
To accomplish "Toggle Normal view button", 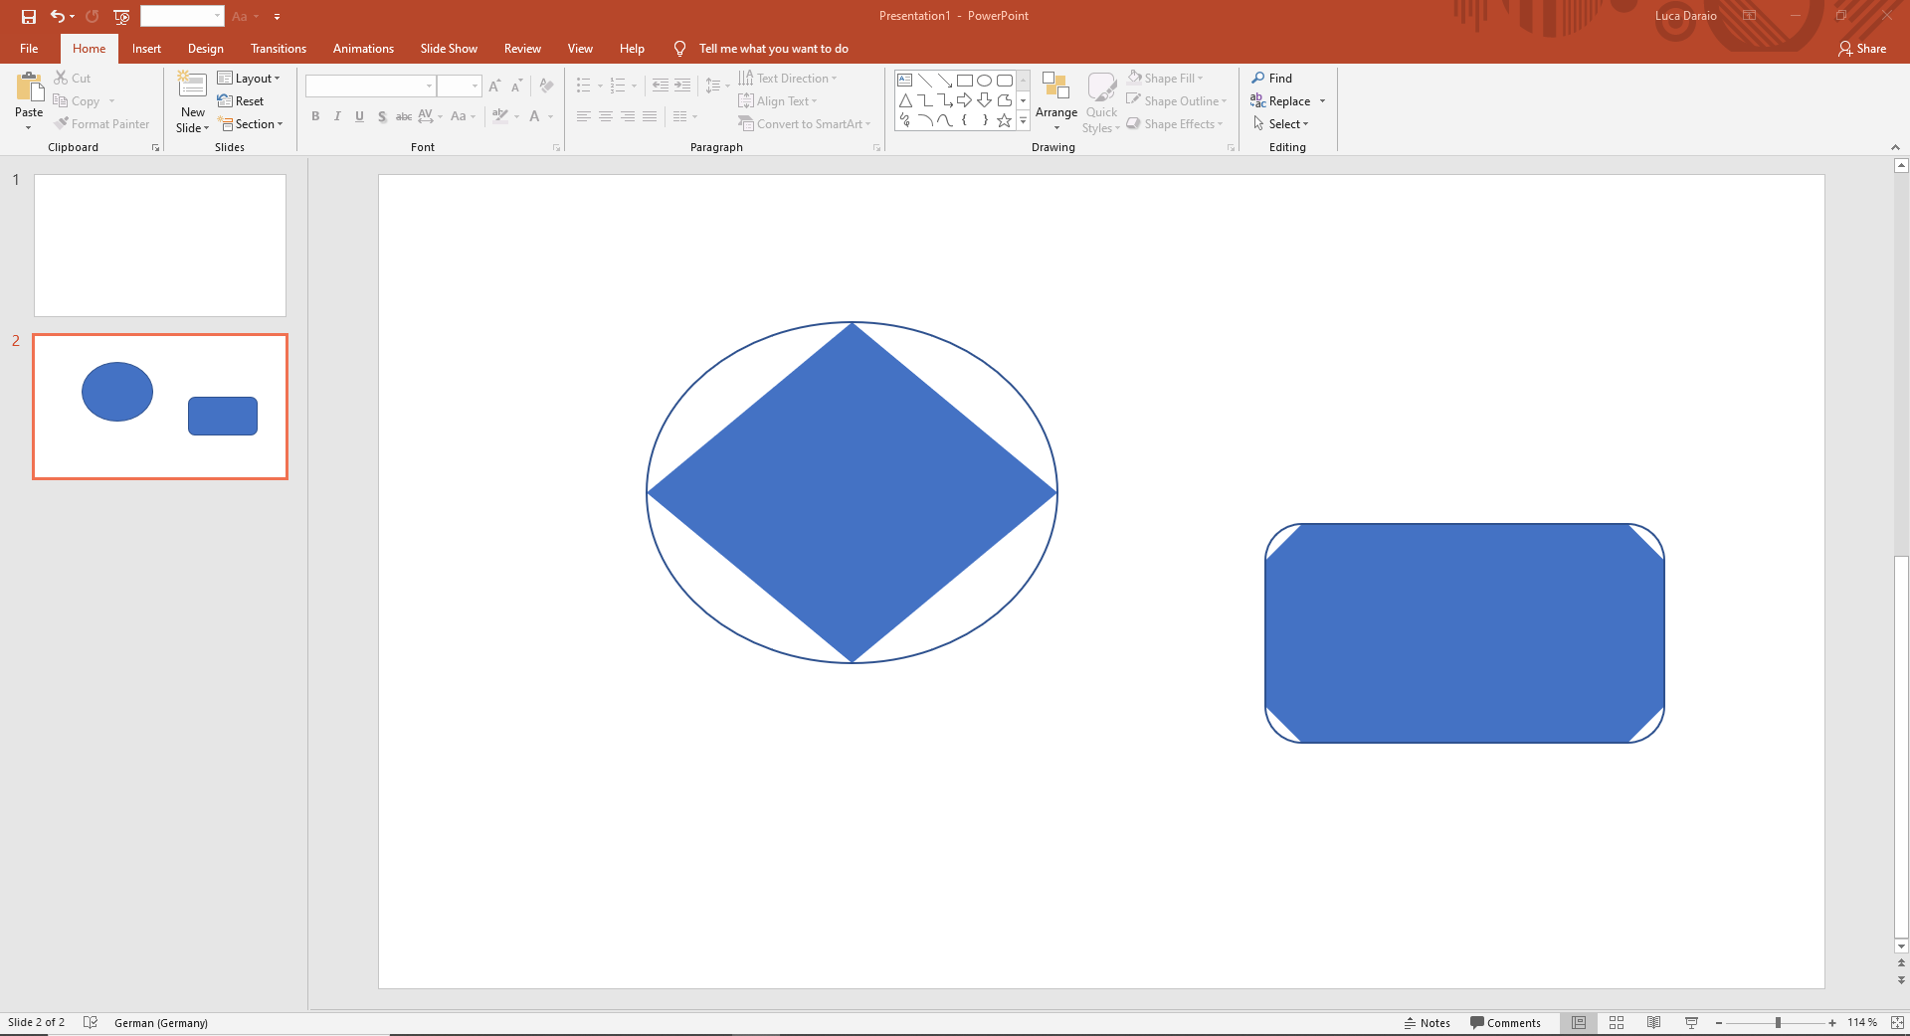I will (x=1579, y=1022).
